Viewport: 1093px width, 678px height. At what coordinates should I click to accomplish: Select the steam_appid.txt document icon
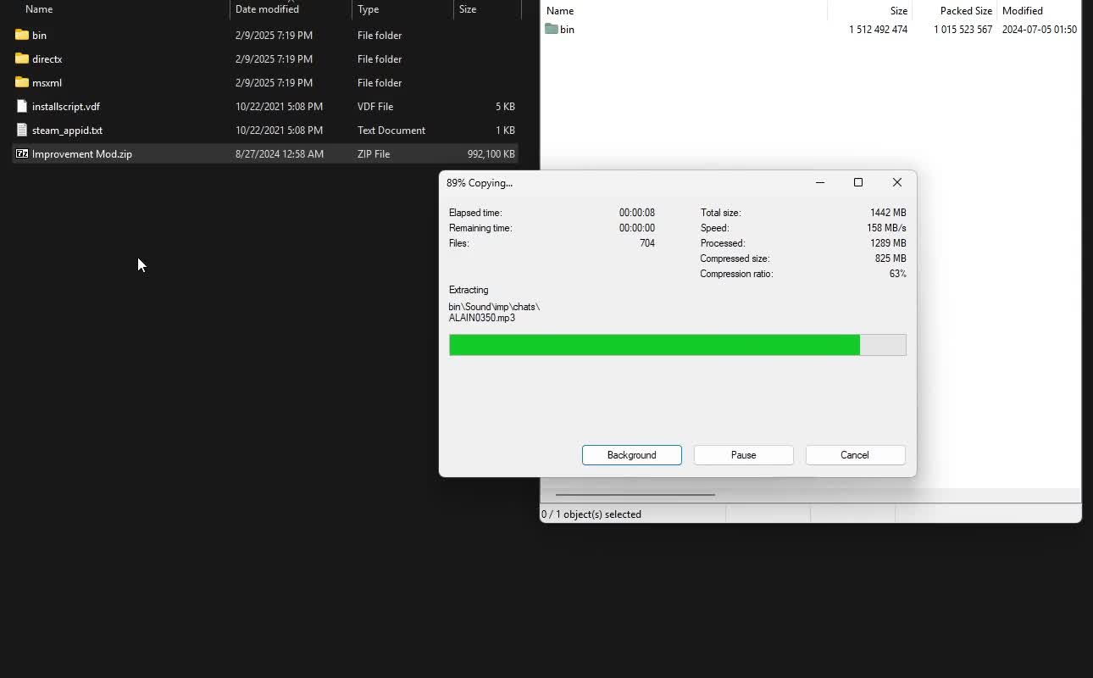tap(20, 130)
